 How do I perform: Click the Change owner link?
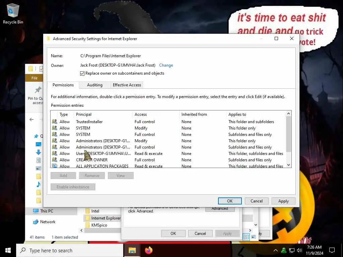(x=166, y=65)
